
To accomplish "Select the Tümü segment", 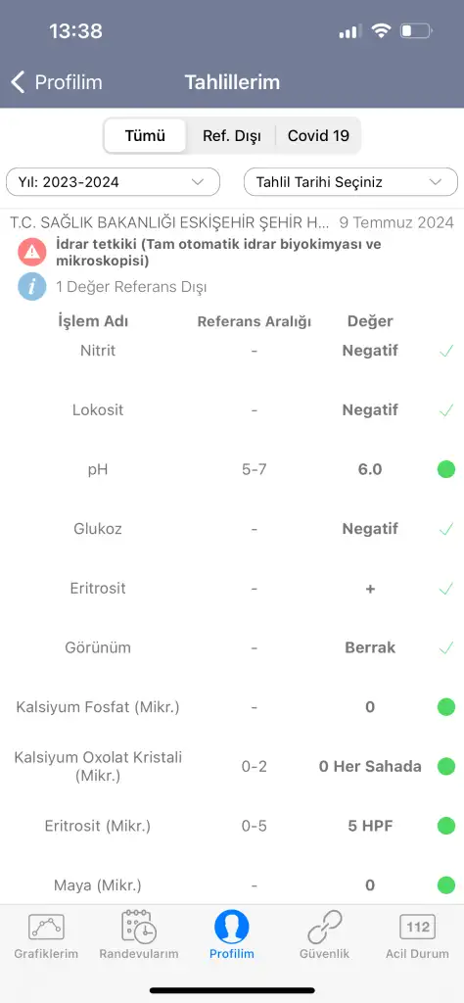I will [145, 135].
